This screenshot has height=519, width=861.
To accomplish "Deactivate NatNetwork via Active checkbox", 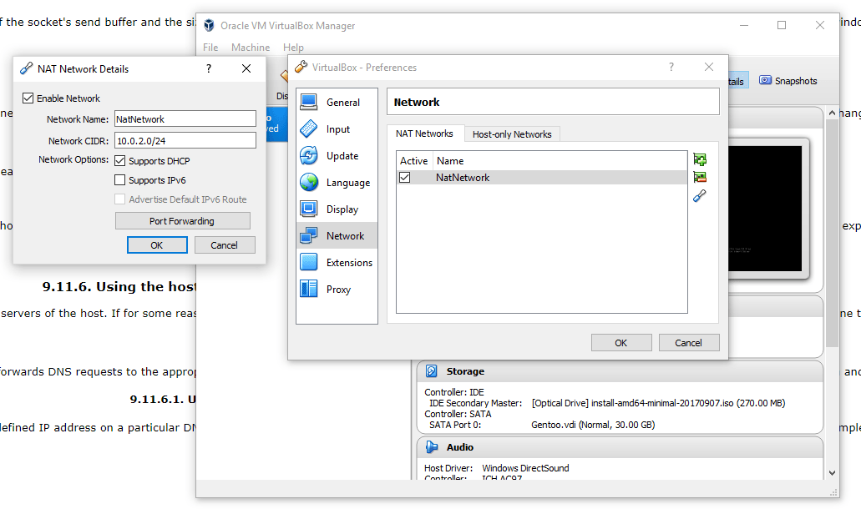I will tap(405, 178).
